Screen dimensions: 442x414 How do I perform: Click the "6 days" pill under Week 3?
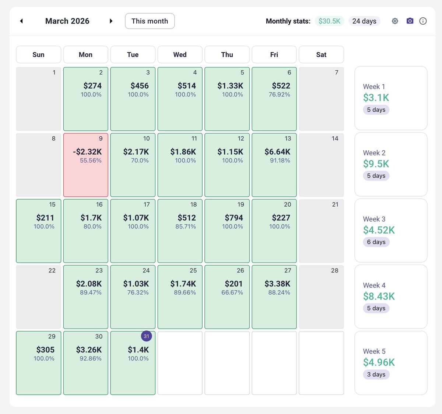(x=376, y=242)
